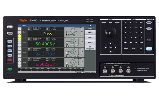Viewport: 159px width, 97px height.
Task: Click the m unit key
Action: (141, 38)
